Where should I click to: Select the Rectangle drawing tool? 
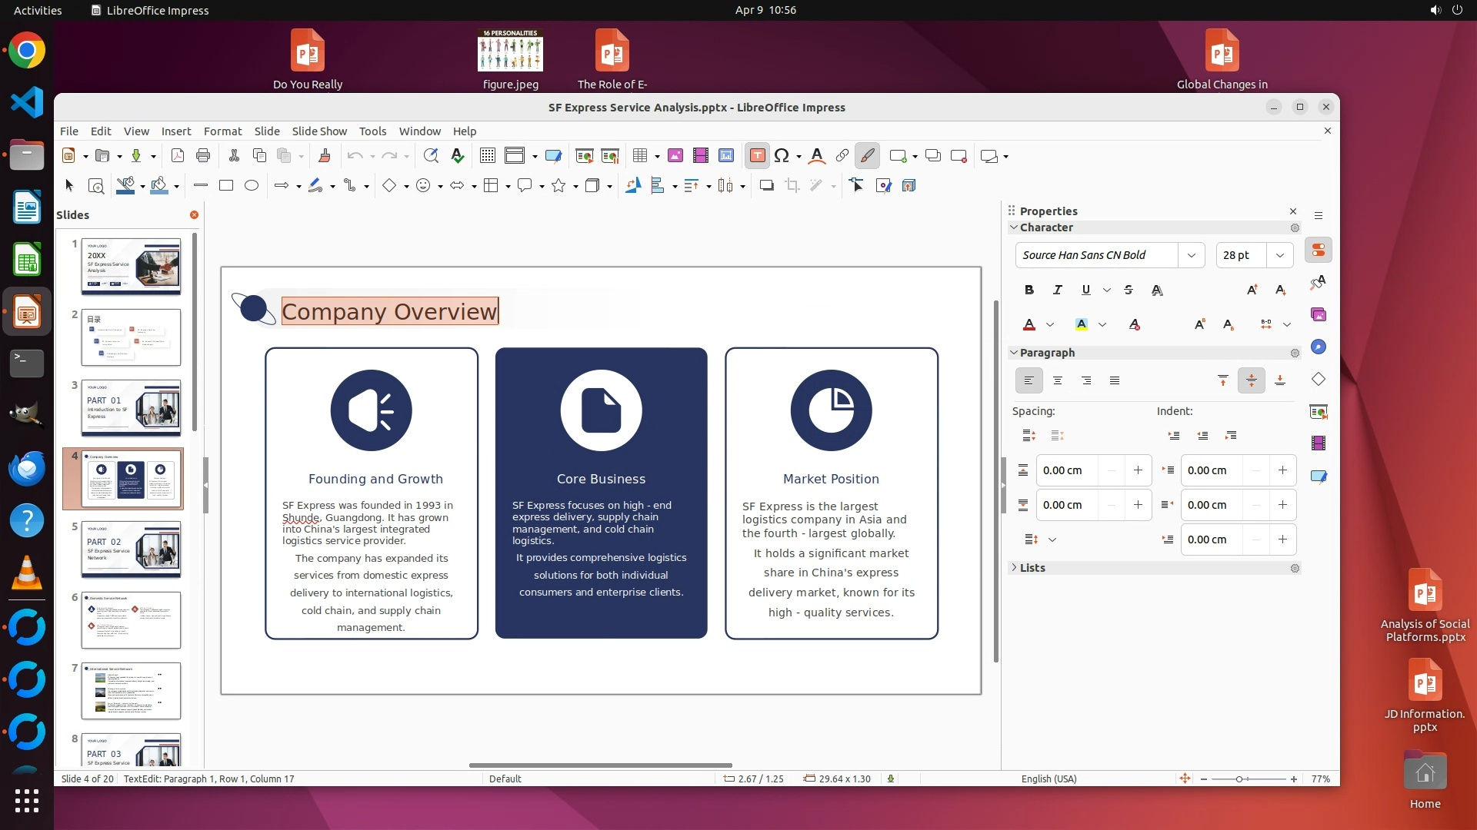click(x=226, y=185)
